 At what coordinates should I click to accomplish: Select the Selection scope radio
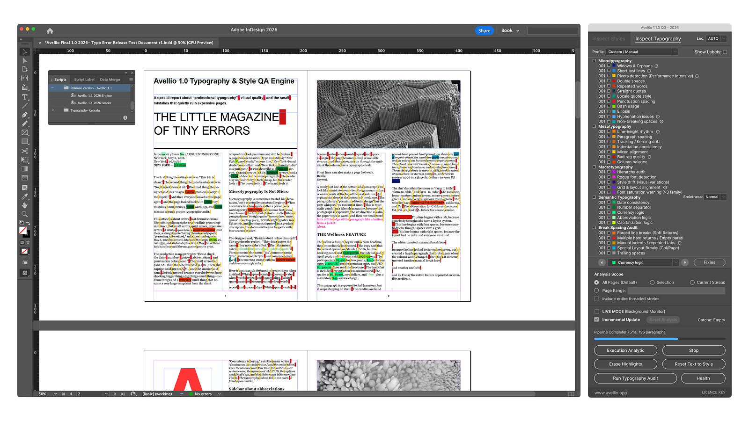tap(652, 283)
